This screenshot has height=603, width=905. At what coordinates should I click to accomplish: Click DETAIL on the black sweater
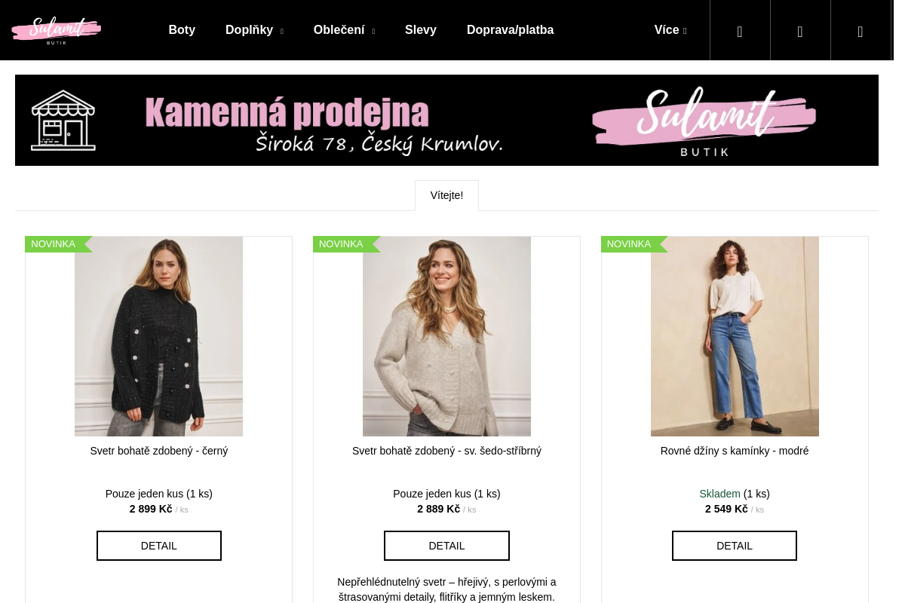pos(158,545)
